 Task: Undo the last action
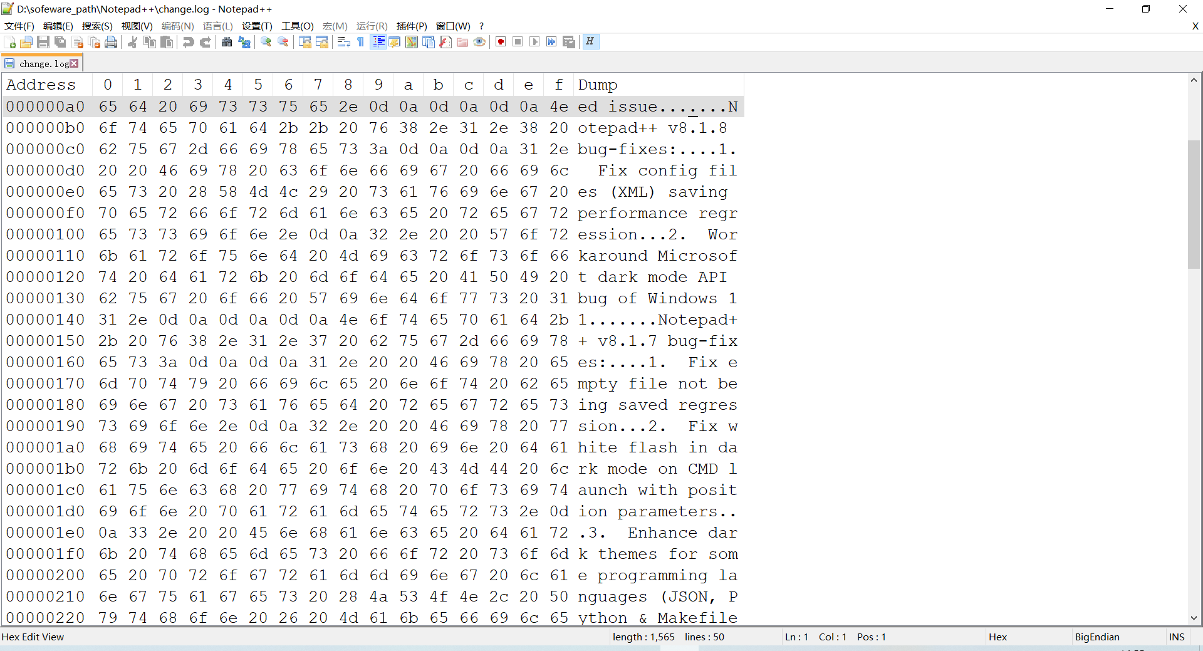pos(188,42)
